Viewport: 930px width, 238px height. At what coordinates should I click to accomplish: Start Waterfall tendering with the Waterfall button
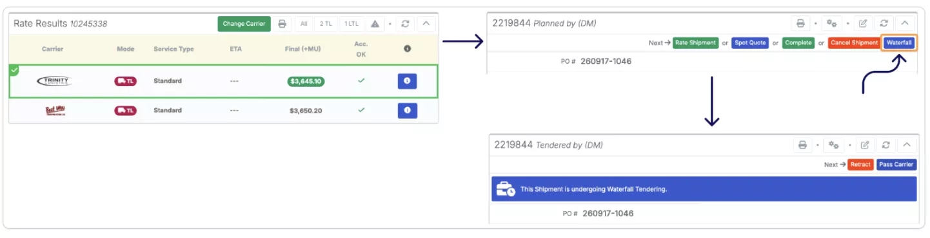(x=898, y=42)
